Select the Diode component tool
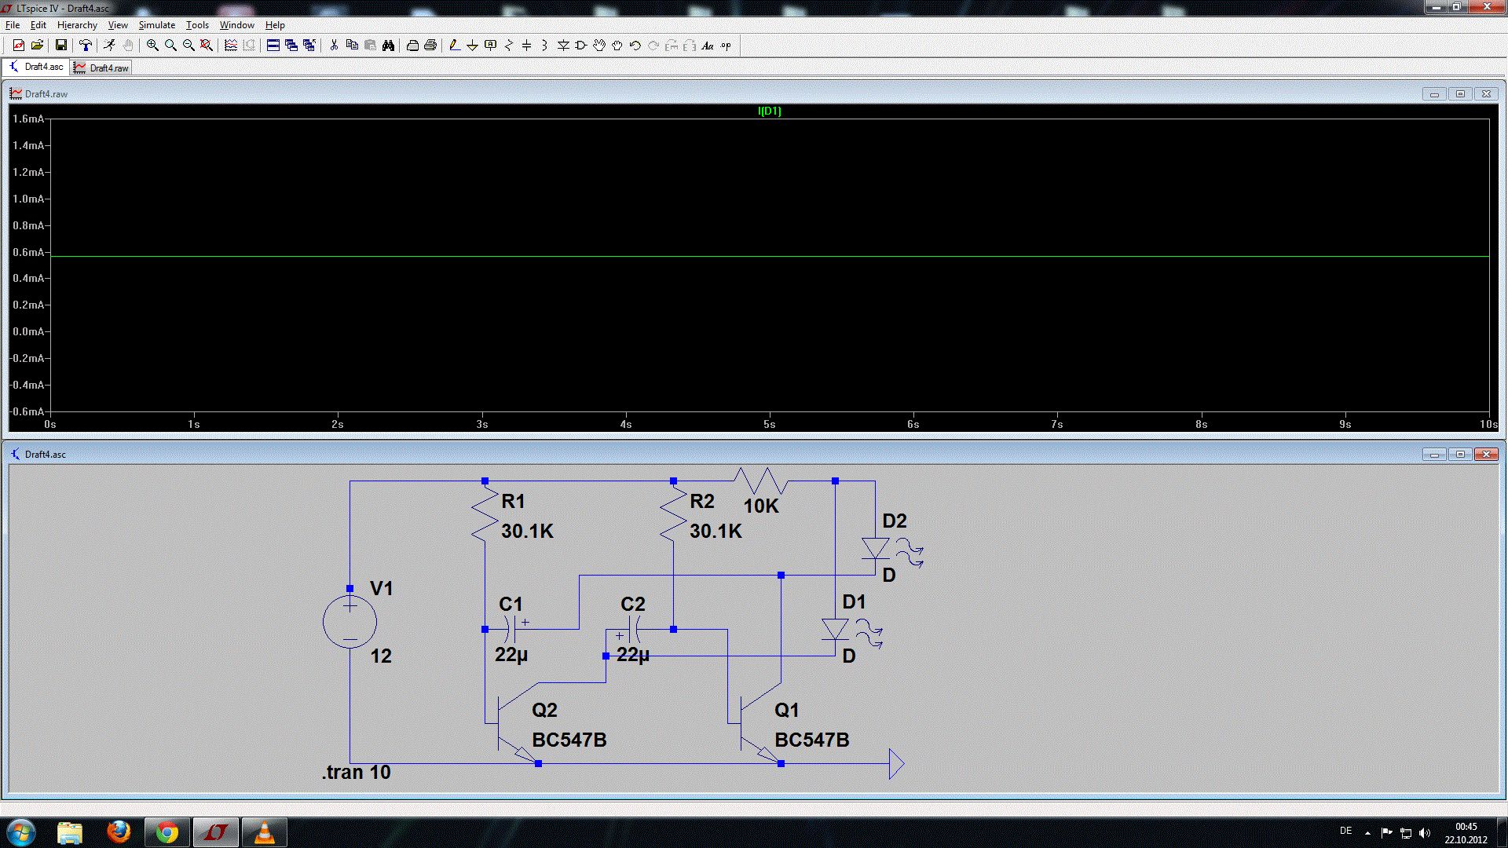This screenshot has width=1508, height=848. 563,46
